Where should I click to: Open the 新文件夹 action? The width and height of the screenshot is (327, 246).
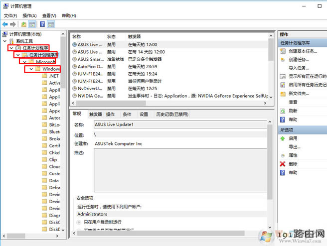299,94
